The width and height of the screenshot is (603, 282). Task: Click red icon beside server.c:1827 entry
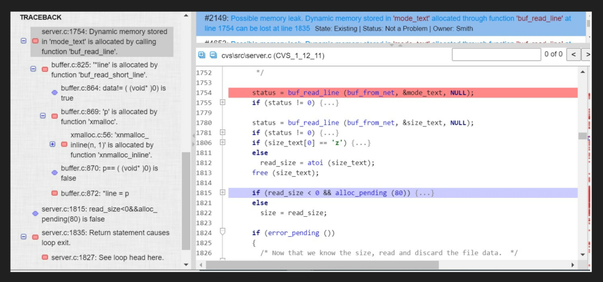[45, 257]
